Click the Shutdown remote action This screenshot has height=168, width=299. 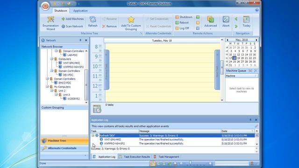tap(184, 17)
